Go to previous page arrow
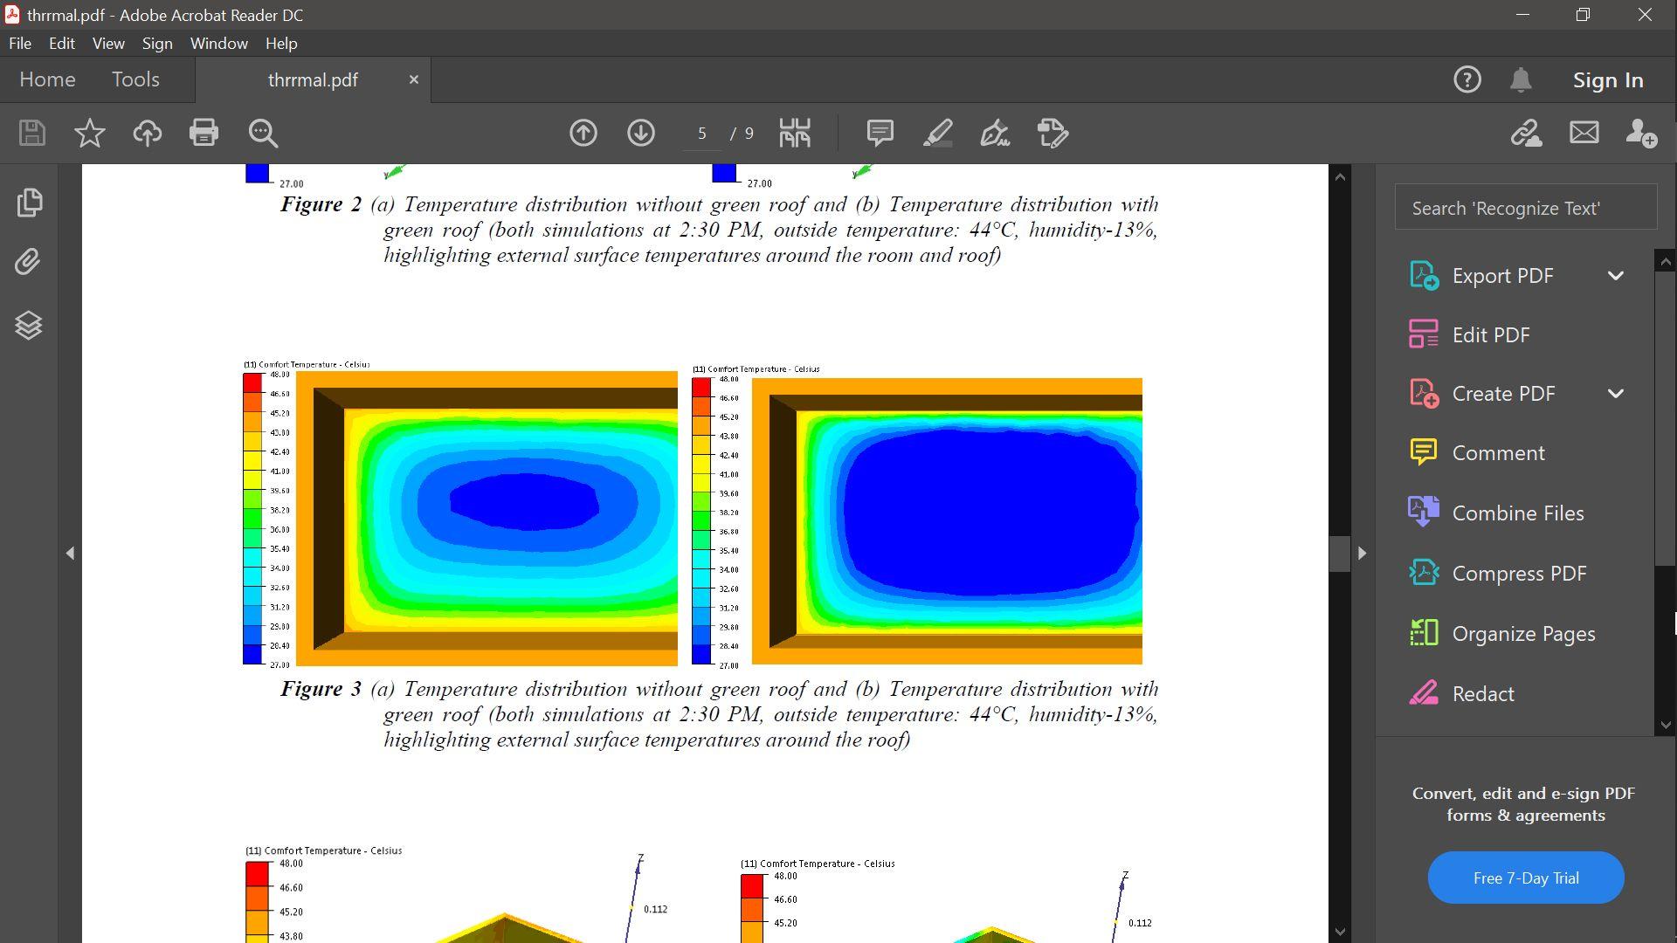Screen dimensions: 1677x943 pos(583,133)
